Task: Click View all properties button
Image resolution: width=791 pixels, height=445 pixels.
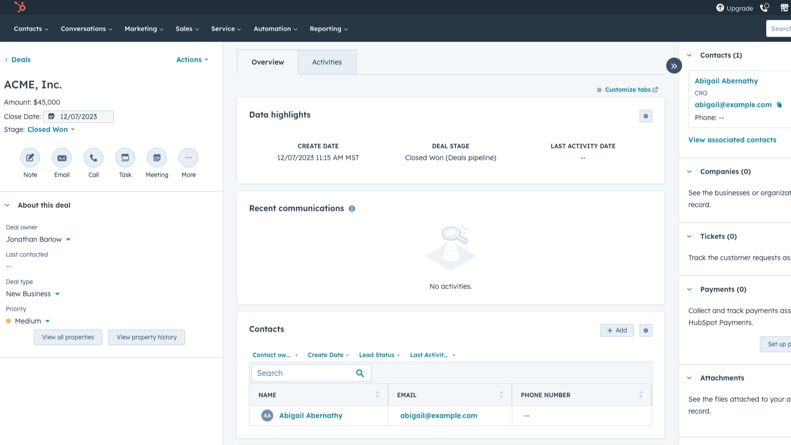Action: (68, 338)
